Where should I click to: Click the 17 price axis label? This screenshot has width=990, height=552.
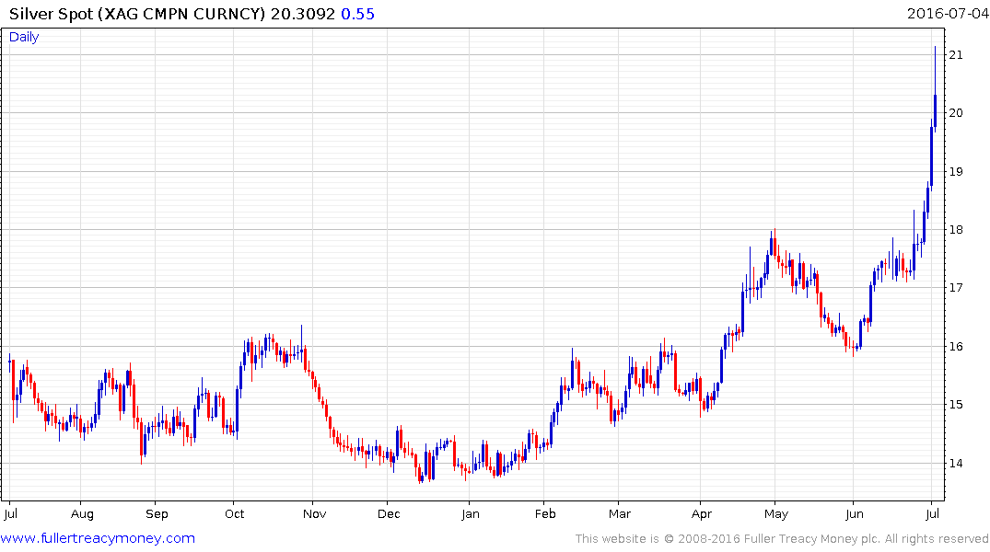[x=956, y=288]
